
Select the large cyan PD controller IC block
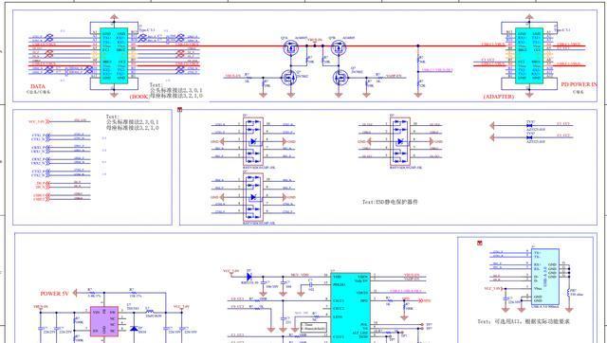pyautogui.click(x=350, y=308)
